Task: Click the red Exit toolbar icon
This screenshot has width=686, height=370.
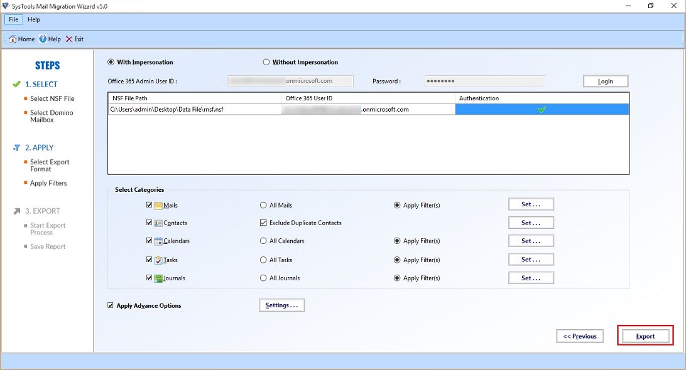Action: (x=69, y=39)
